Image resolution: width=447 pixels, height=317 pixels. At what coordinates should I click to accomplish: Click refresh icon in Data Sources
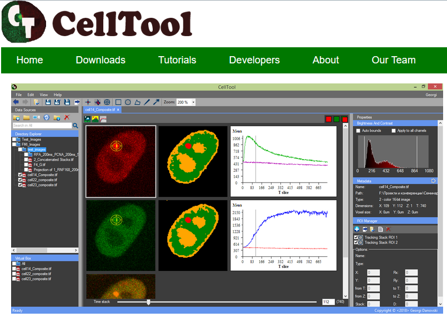click(47, 117)
